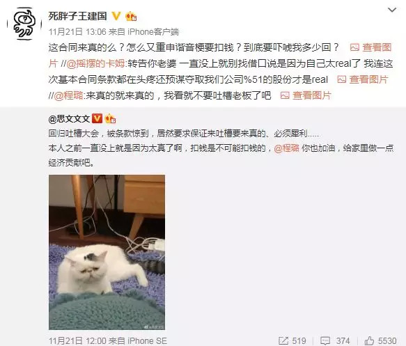The width and height of the screenshot is (406, 346).
Task: Open the 死胖子王建国 username link
Action: [x=78, y=16]
